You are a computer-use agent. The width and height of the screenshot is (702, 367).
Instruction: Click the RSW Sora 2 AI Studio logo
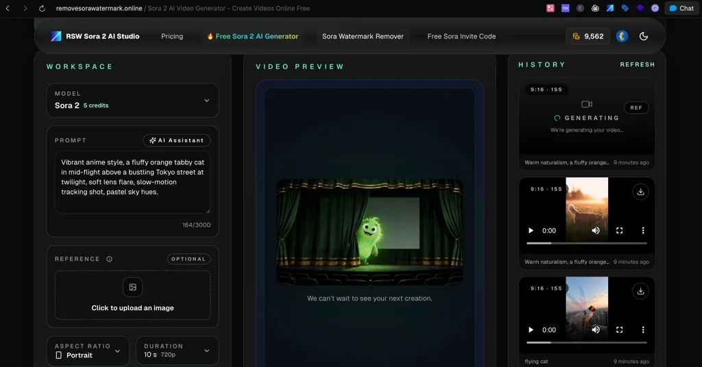tap(95, 36)
